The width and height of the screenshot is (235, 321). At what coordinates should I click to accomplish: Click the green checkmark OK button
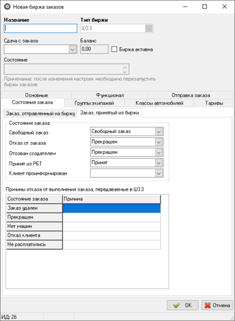click(182, 305)
